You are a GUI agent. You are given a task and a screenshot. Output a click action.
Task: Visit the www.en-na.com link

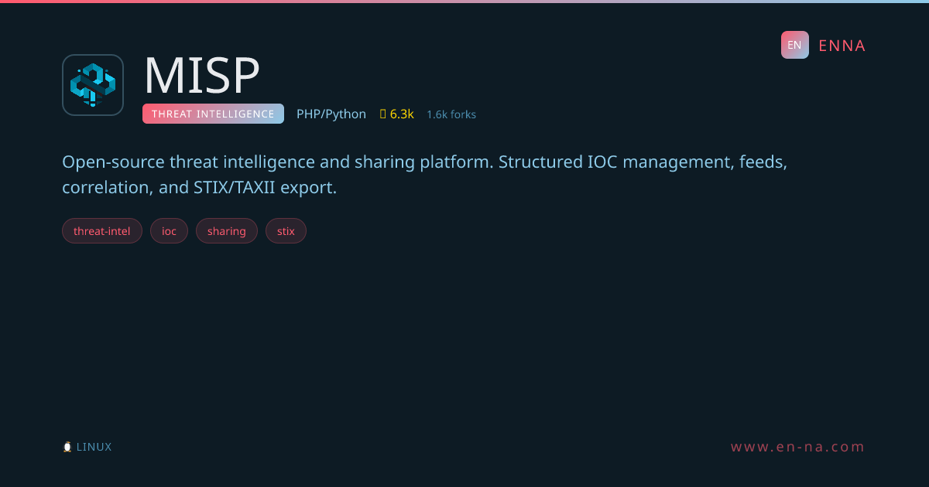(798, 447)
